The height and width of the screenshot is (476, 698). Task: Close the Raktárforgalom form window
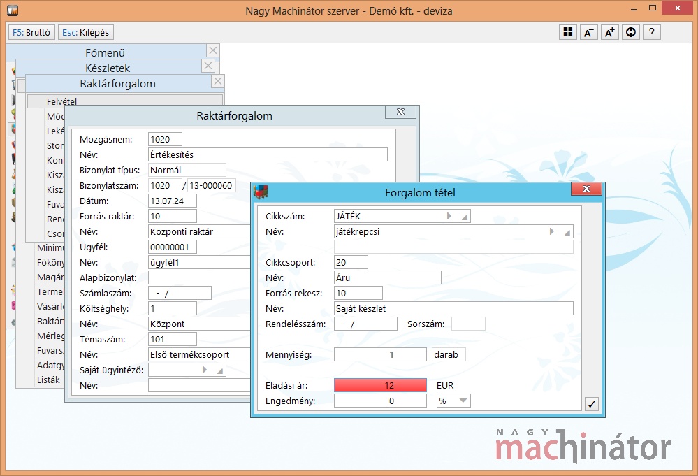pos(400,112)
